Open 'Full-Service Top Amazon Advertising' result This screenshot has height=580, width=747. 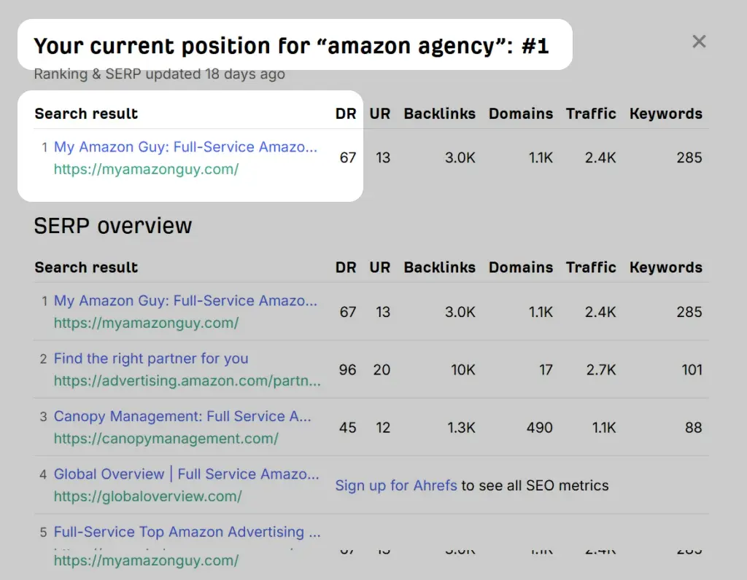[x=187, y=532]
